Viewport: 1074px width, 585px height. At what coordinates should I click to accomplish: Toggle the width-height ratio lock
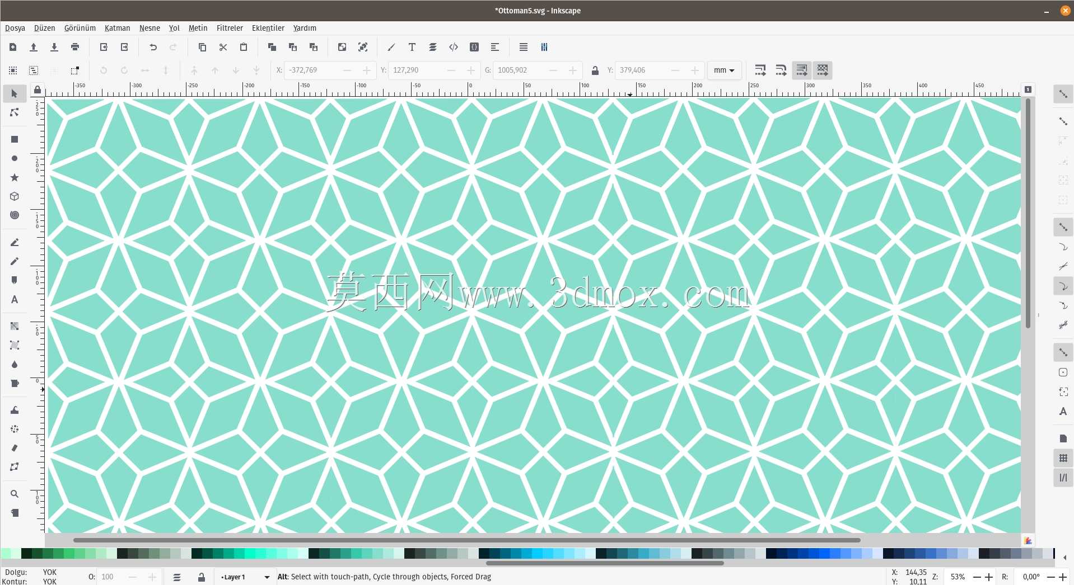(595, 70)
